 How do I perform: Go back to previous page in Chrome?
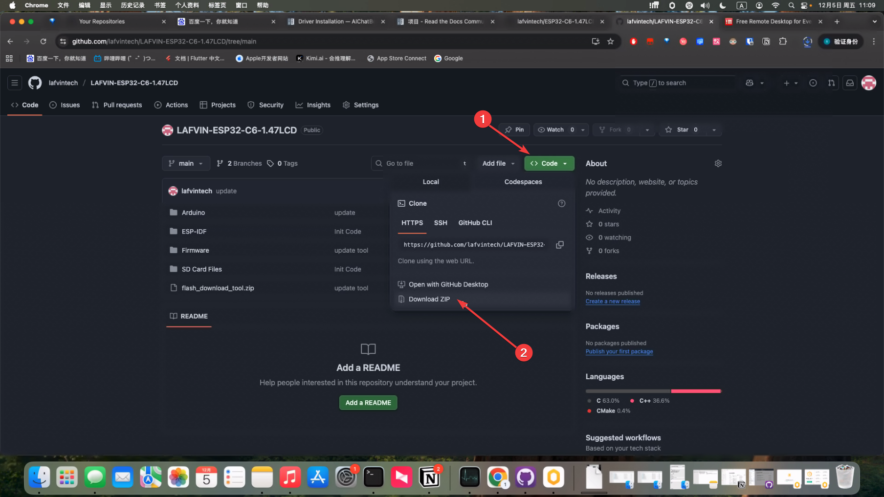10,42
